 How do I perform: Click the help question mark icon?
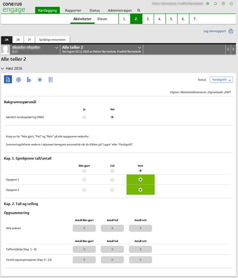click(x=223, y=3)
